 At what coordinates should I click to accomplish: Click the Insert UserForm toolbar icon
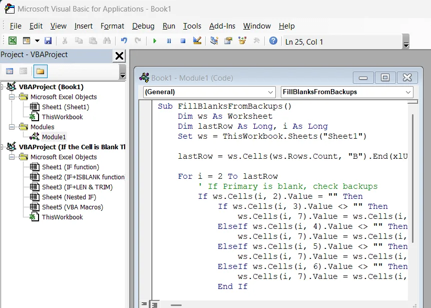[x=27, y=41]
